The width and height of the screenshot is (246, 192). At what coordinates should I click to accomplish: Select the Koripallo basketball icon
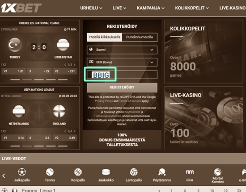click(x=78, y=172)
